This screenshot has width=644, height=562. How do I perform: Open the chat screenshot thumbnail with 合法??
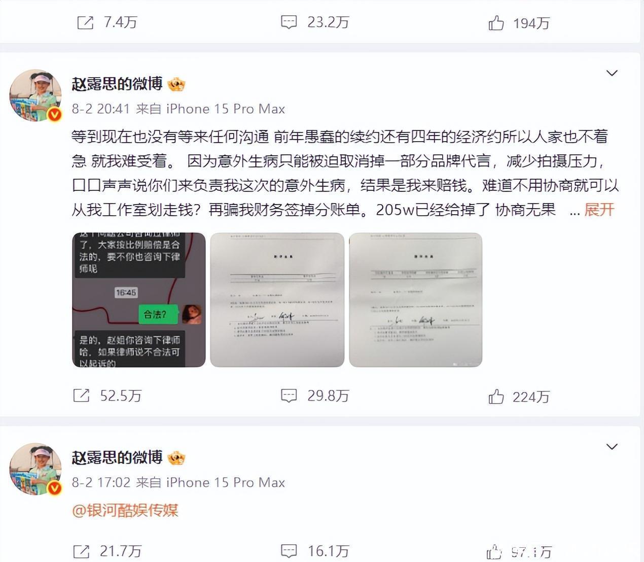click(139, 300)
